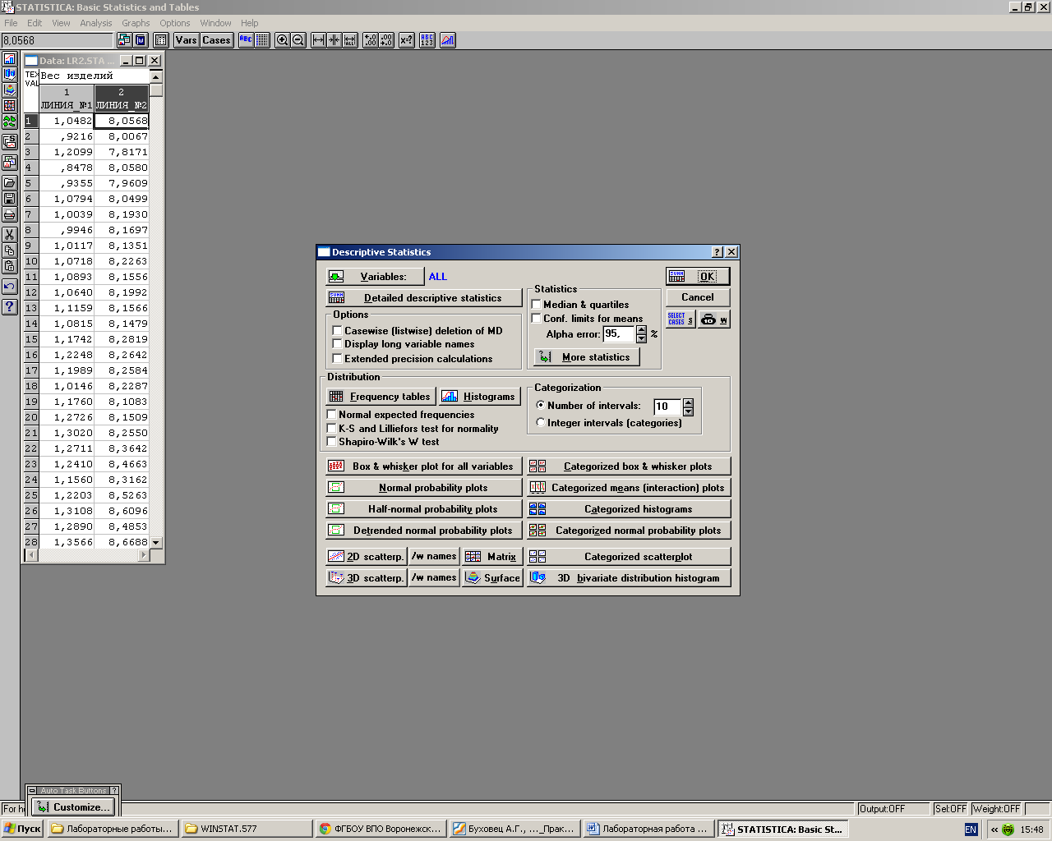Viewport: 1052px width, 841px height.
Task: Check Casewise (listwise) deletion of MD
Action: pos(337,331)
